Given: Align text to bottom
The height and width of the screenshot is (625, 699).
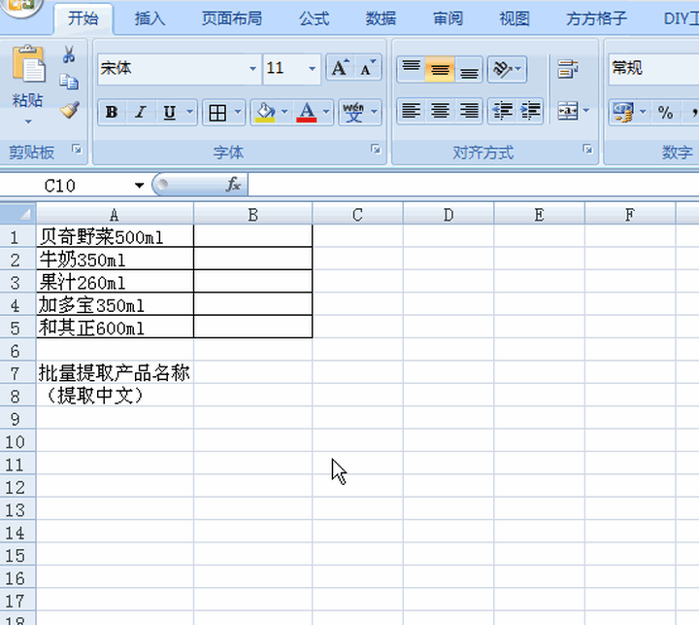Looking at the screenshot, I should 469,69.
